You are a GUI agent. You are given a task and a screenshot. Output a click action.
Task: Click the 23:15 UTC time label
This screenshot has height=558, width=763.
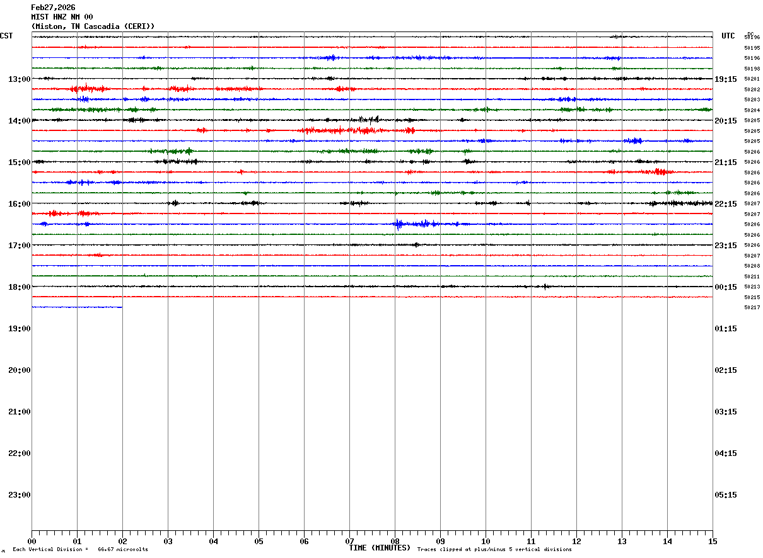pos(726,246)
